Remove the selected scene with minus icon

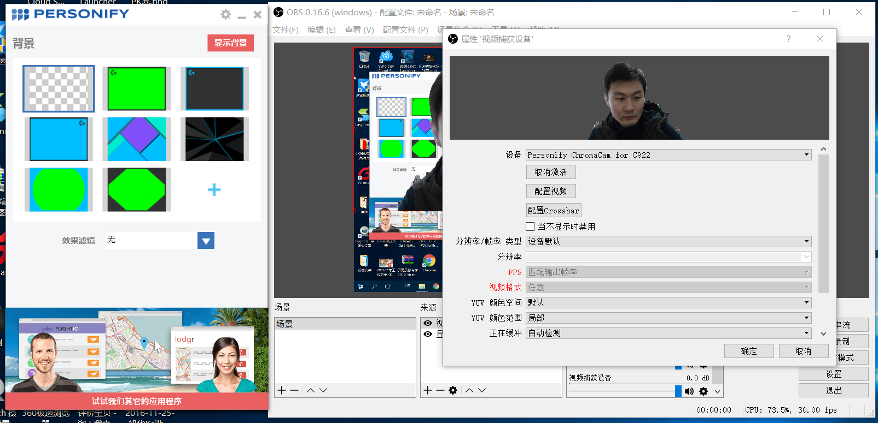pos(294,390)
